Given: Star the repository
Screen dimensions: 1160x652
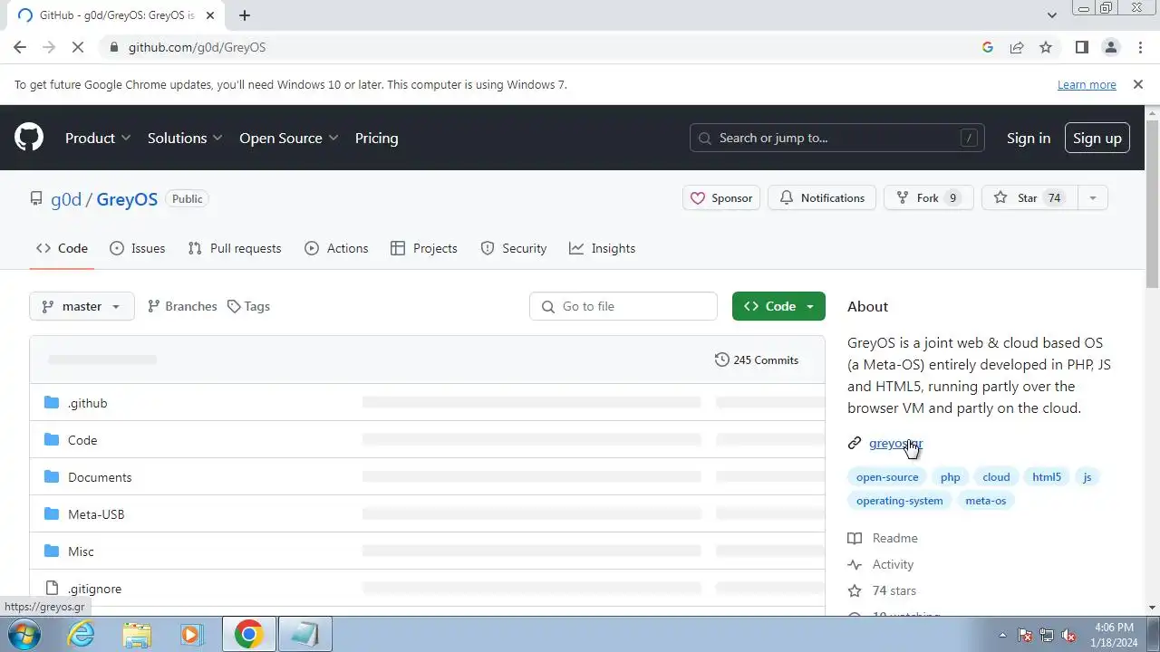Looking at the screenshot, I should [x=1029, y=198].
